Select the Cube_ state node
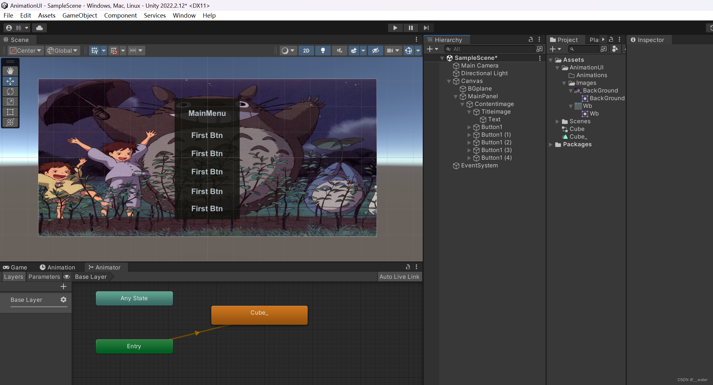The width and height of the screenshot is (713, 385). (x=259, y=315)
